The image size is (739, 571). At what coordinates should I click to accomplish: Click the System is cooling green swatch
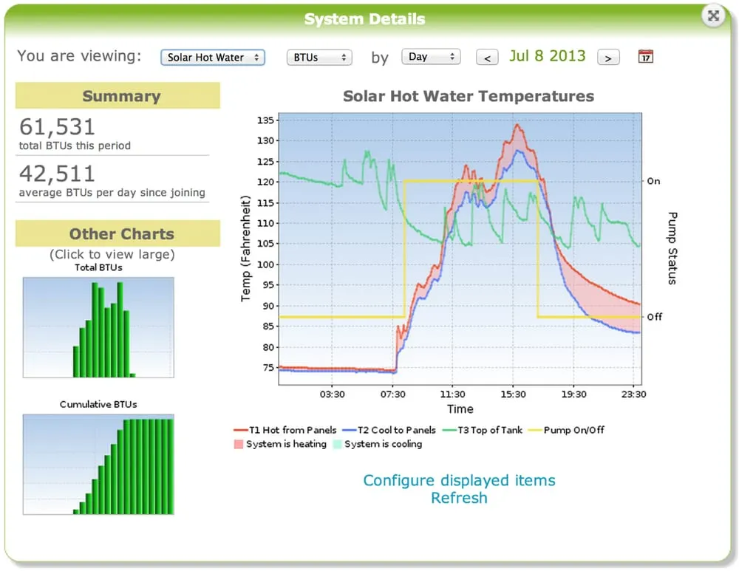pyautogui.click(x=336, y=444)
